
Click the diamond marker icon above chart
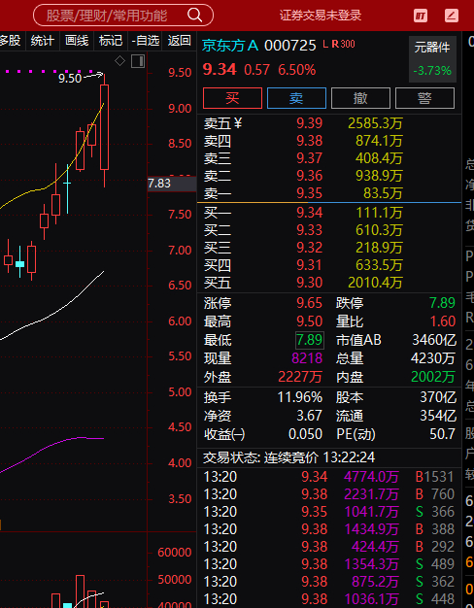pos(119,61)
